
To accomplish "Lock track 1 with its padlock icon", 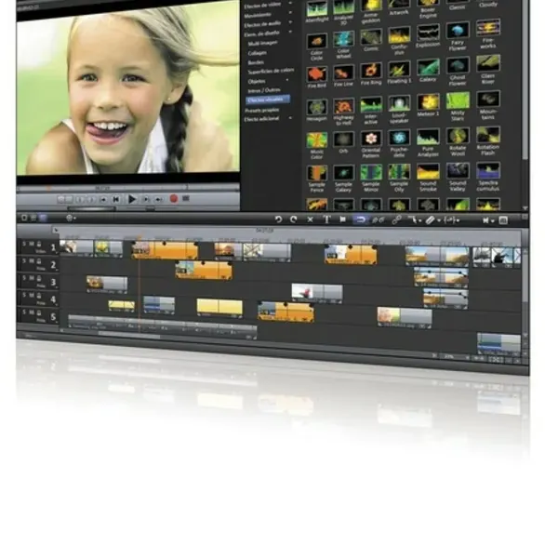I will (x=39, y=244).
